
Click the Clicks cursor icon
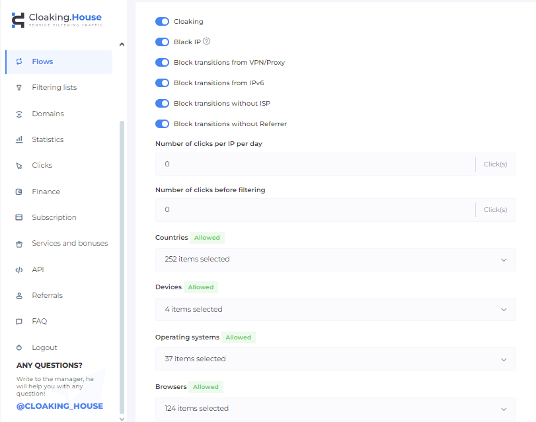19,166
